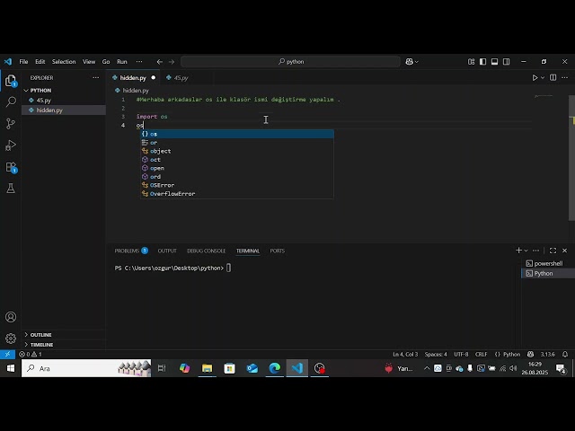Select the hidden.py editor tab
Viewport: 575px width, 431px height.
tap(133, 78)
